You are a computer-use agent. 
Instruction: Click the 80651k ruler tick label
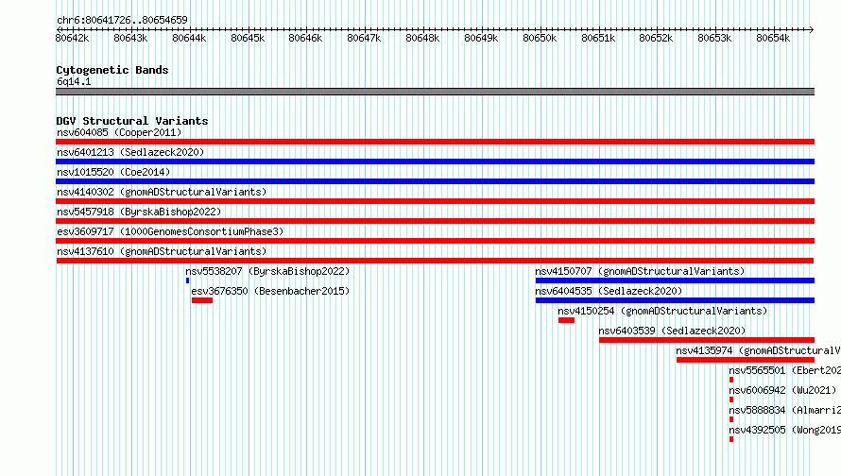(x=598, y=38)
